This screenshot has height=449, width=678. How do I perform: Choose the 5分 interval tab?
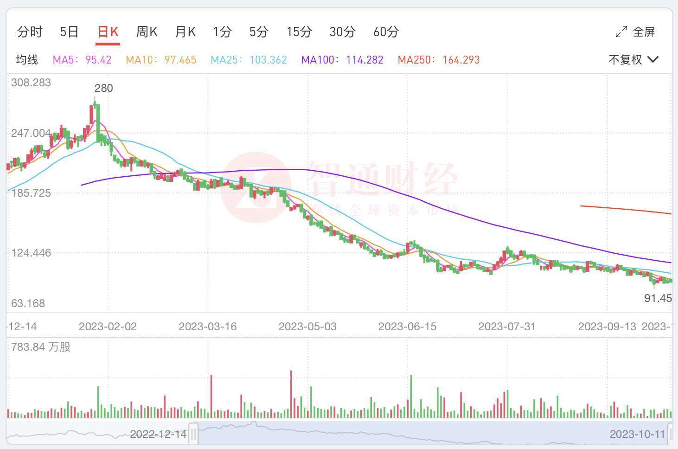[259, 32]
